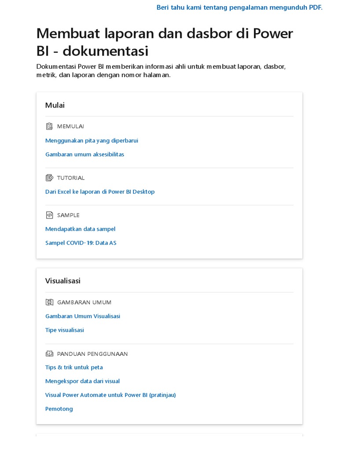This screenshot has width=338, height=451.
Task: Click the page title heading
Action: pos(164,42)
